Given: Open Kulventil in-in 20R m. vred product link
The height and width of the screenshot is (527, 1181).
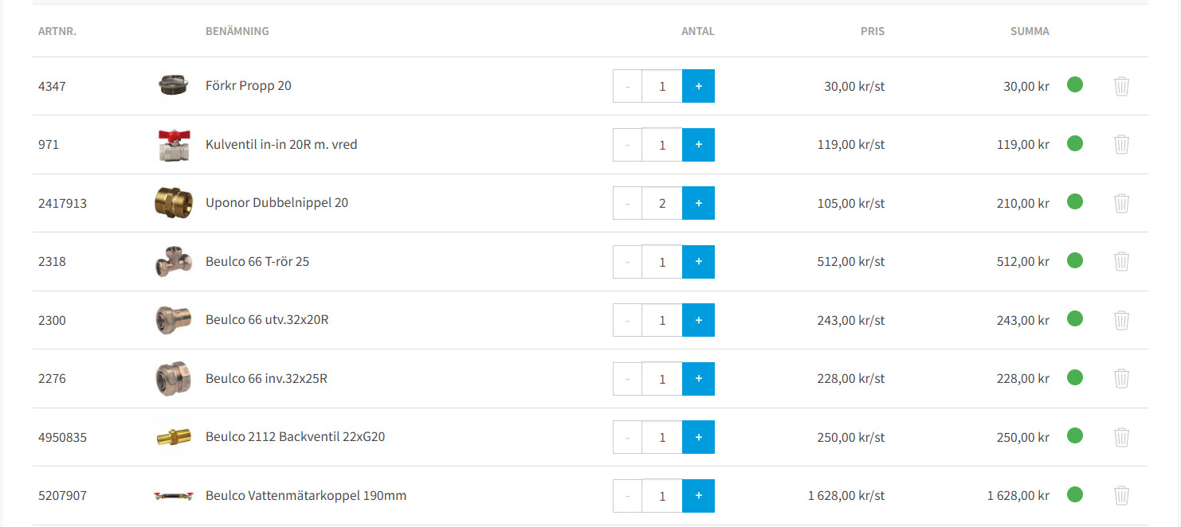Looking at the screenshot, I should 281,144.
